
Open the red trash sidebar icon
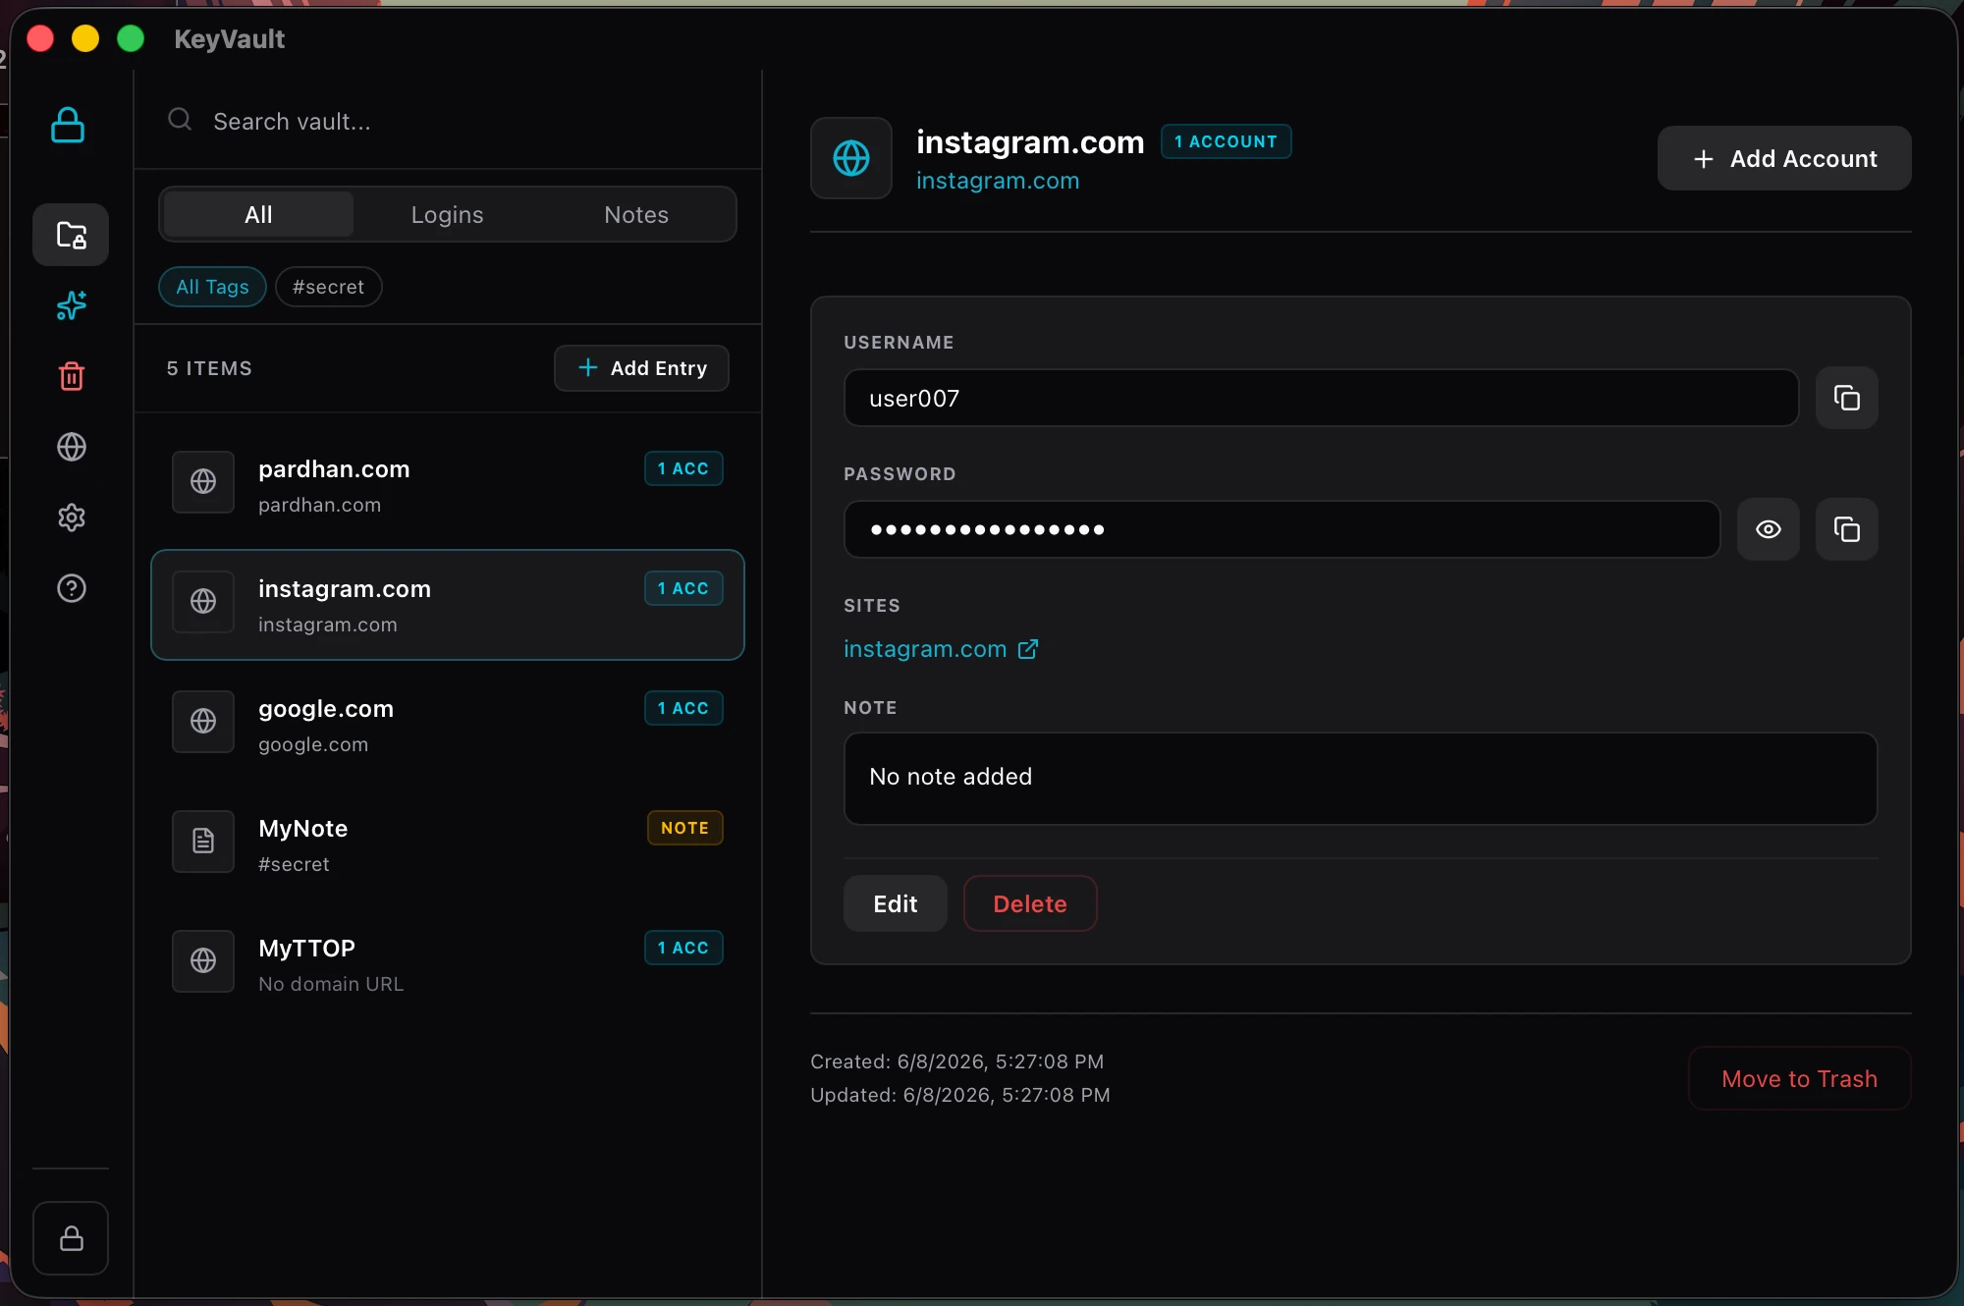coord(71,376)
